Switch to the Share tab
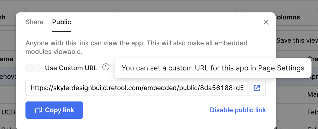 (x=34, y=22)
